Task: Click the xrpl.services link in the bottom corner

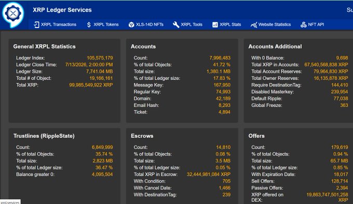Action: coord(10,202)
